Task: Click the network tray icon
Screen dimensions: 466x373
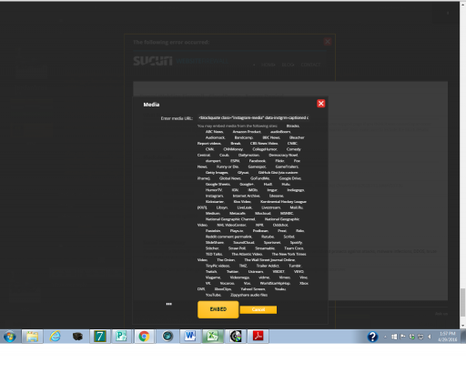Action: tap(420, 337)
